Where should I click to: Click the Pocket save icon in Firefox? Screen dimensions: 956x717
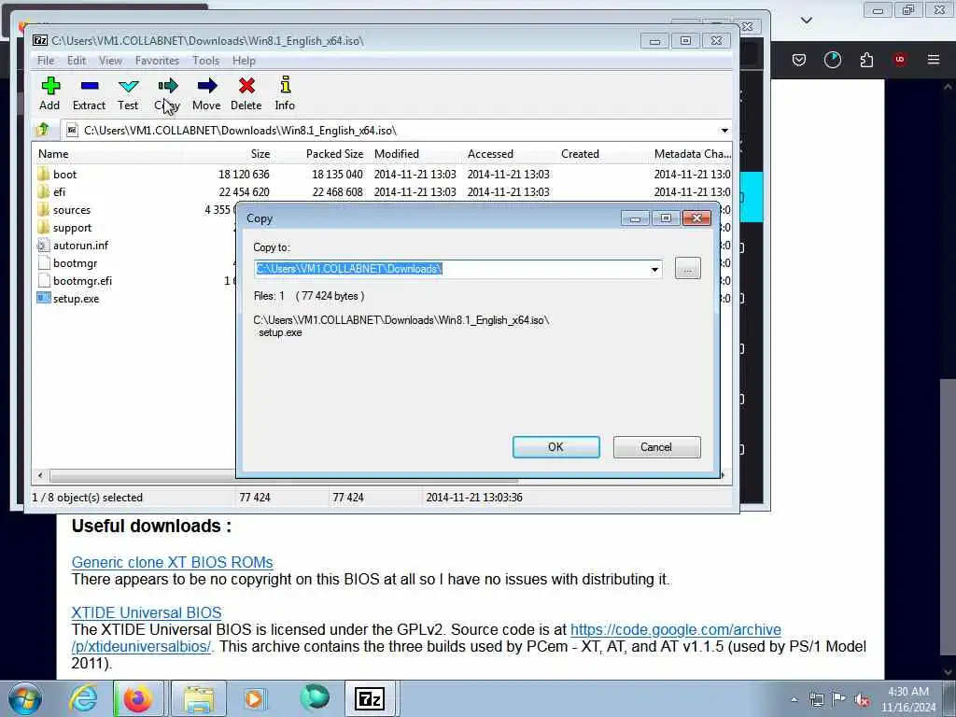coord(799,60)
